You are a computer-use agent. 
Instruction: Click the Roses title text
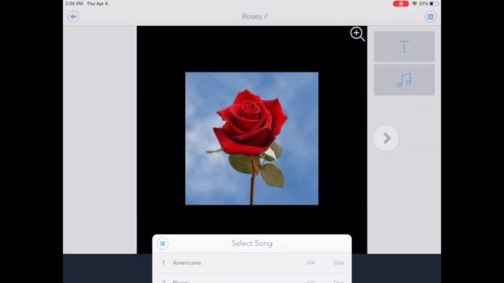252,17
